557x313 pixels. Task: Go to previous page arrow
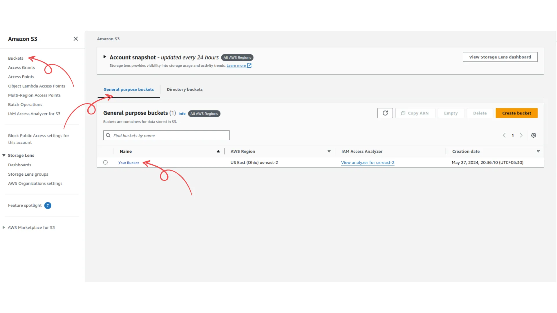click(x=504, y=135)
